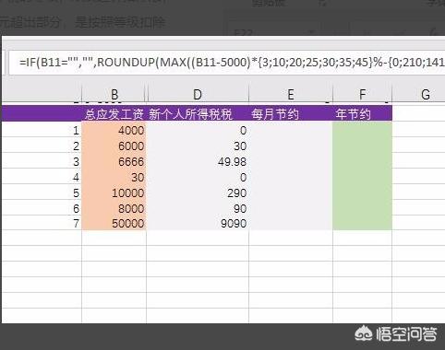Select tax cell 49.98

(x=198, y=161)
